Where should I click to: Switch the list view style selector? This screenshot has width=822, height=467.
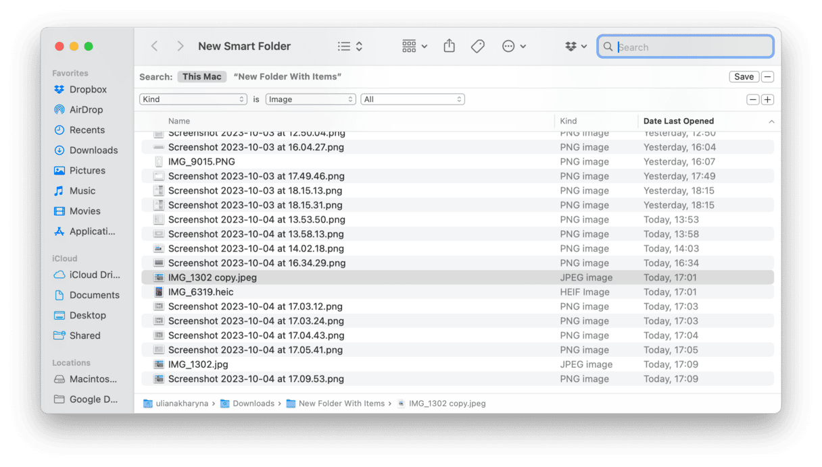coord(350,46)
